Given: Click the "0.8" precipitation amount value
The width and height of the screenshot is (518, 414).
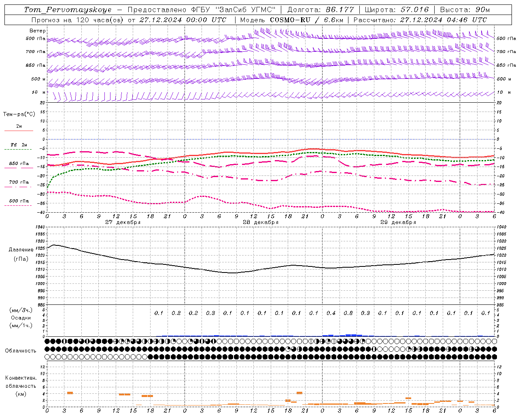Looking at the screenshot, I should click(348, 313).
